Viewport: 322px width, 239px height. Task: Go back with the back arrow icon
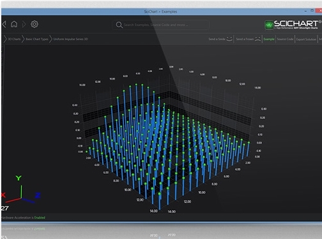[x=4, y=24]
